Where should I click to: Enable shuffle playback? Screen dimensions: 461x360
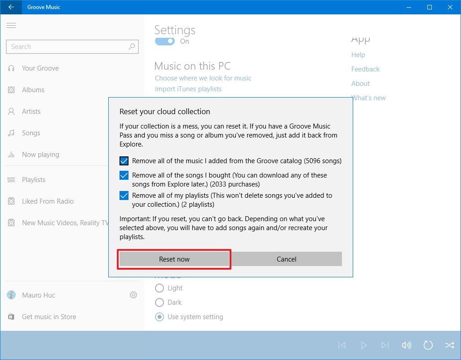point(449,345)
